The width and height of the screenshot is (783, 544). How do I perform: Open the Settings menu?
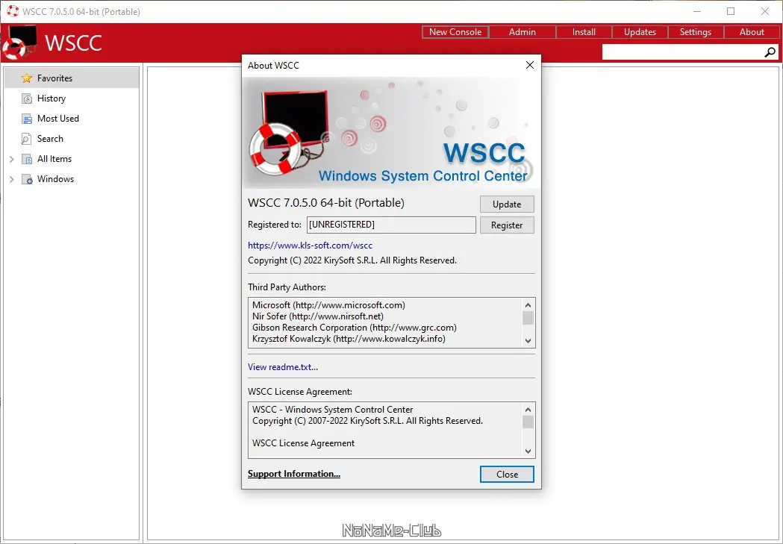pyautogui.click(x=695, y=31)
